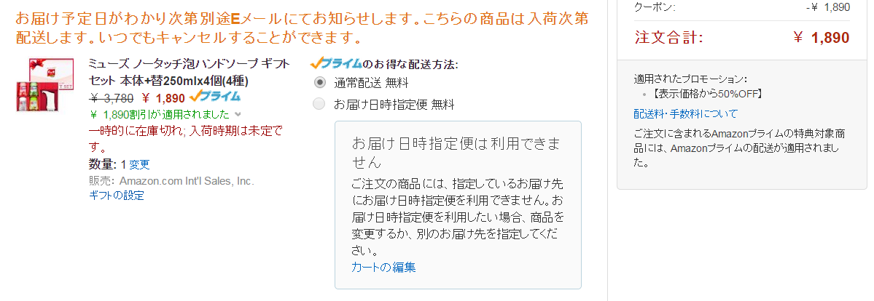
Task: Click the お届け日時指定便は利用できません notice heading
Action: point(456,153)
